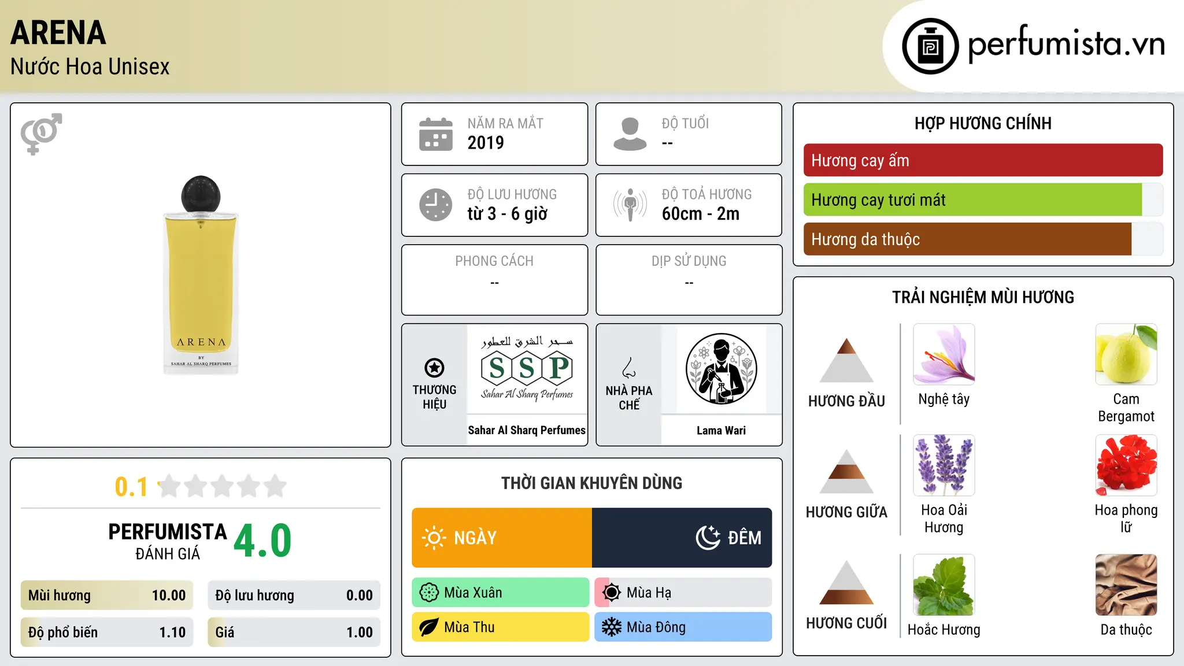Open the Hoa Oải Hương lavender image
The width and height of the screenshot is (1184, 666).
click(x=944, y=465)
